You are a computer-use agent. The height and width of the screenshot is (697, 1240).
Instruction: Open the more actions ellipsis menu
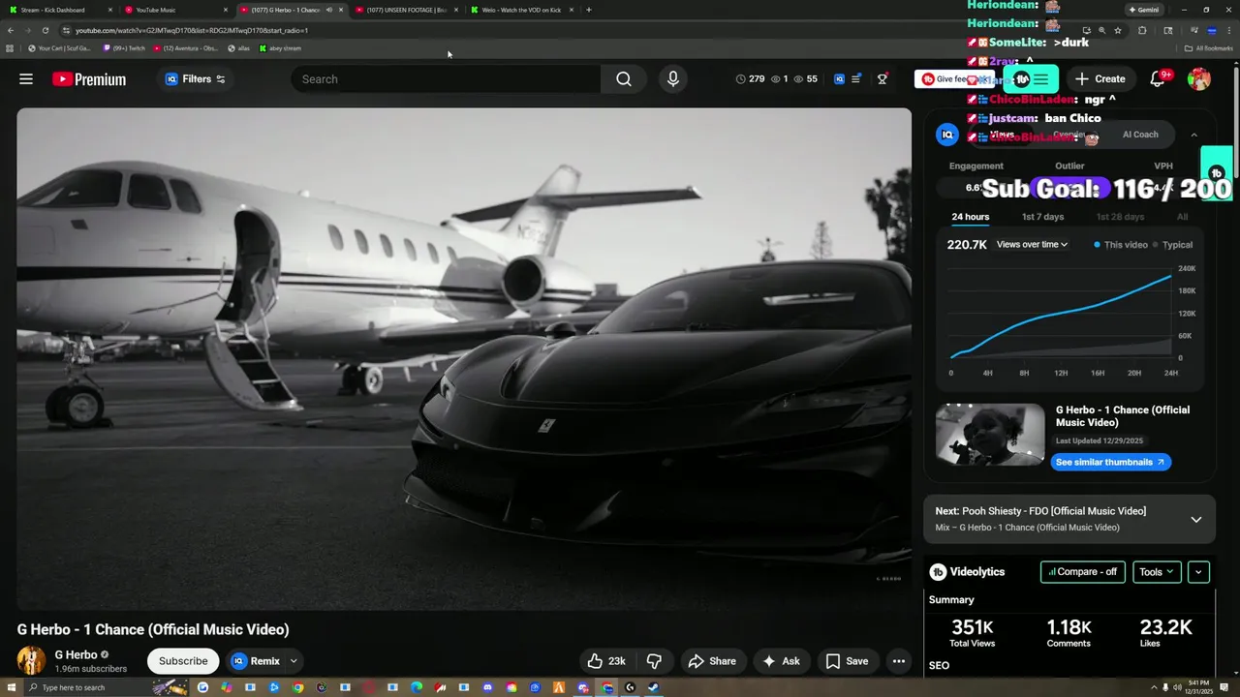coord(899,661)
